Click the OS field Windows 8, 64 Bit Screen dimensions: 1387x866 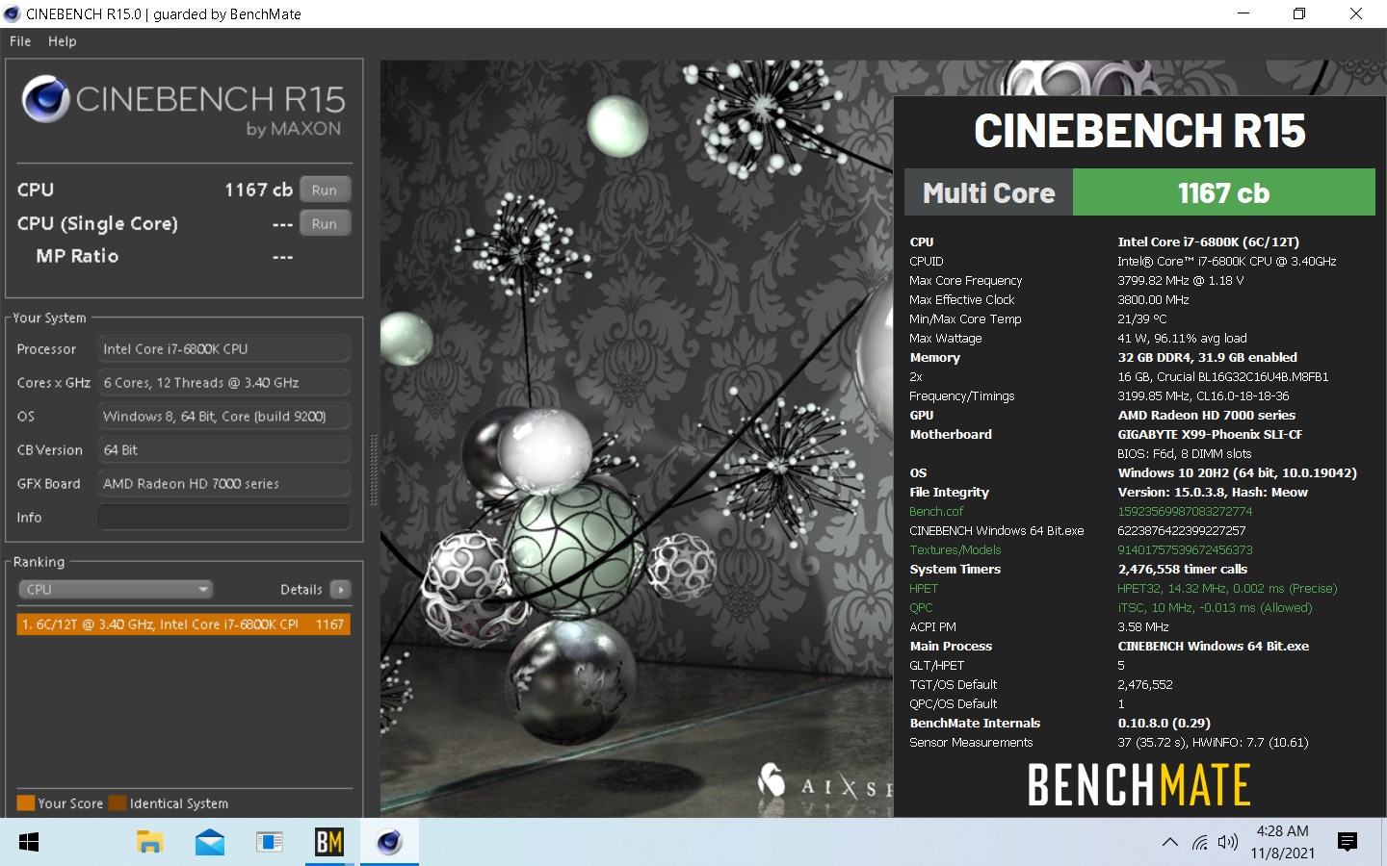click(223, 417)
